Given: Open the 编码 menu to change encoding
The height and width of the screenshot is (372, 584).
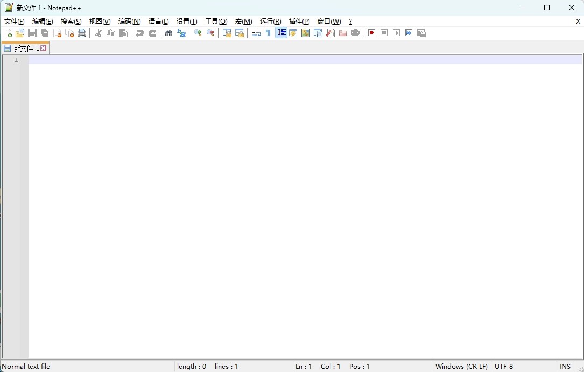Looking at the screenshot, I should (x=129, y=22).
